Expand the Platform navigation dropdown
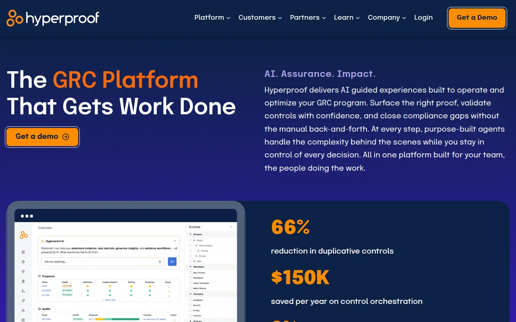This screenshot has height=322, width=516. point(212,18)
